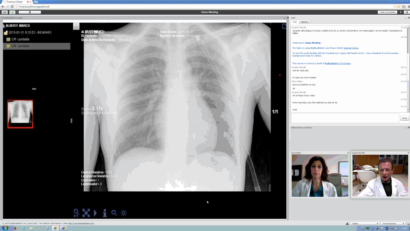Show image info with the i icon

click(x=104, y=213)
